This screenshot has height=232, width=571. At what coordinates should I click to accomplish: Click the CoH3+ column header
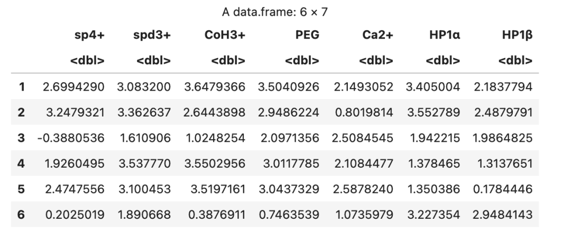pyautogui.click(x=225, y=35)
